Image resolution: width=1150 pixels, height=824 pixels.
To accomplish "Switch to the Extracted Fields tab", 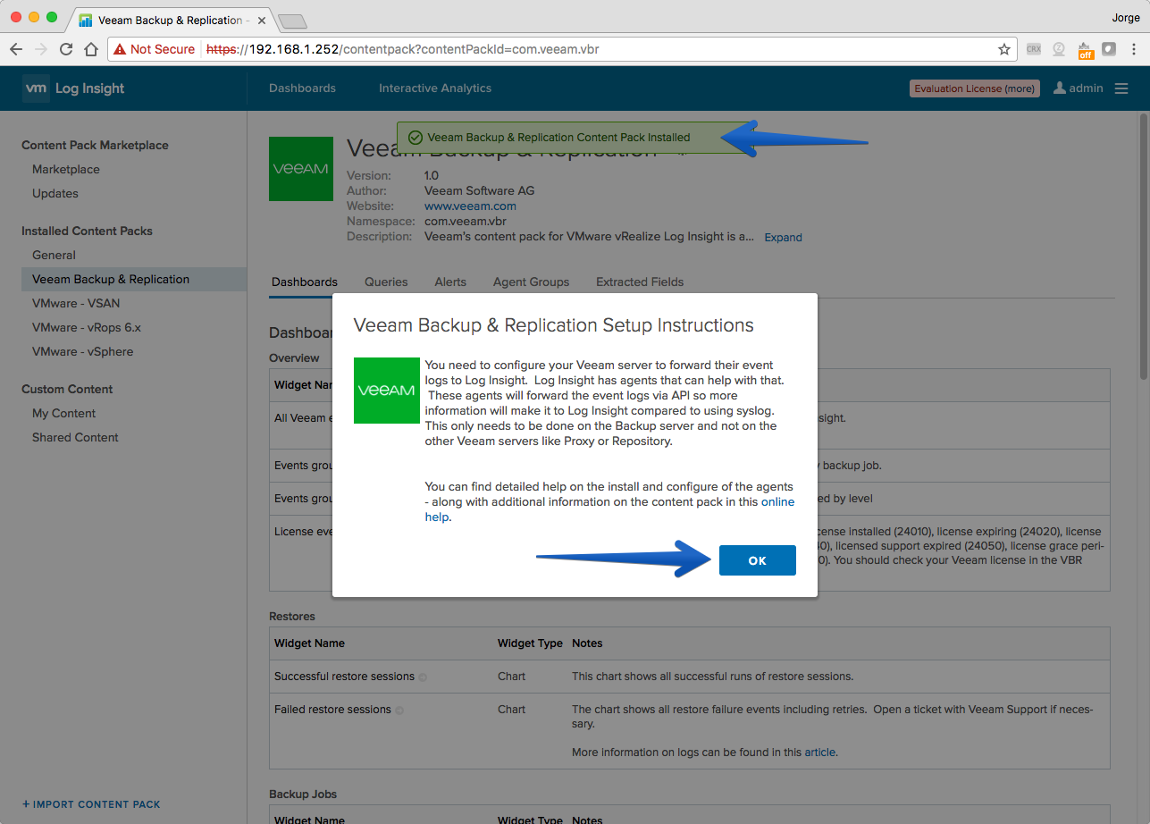I will 640,282.
